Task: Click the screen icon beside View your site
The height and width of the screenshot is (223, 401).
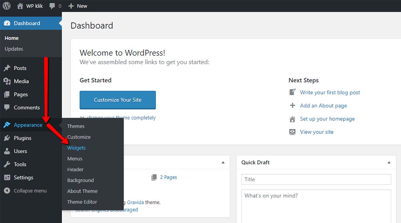Action: 292,132
